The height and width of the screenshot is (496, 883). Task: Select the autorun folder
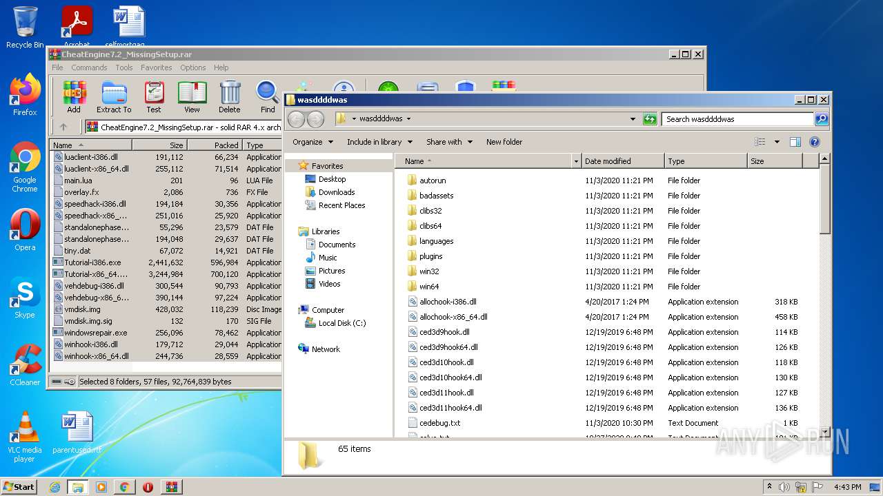point(433,180)
